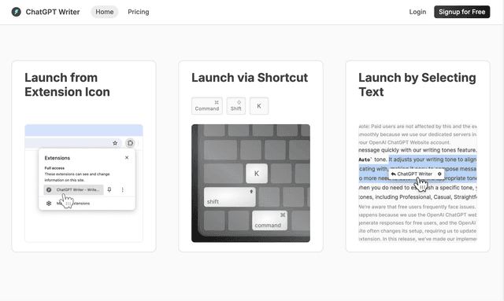Click the ChatGPT Writer lightning logo icon

pos(16,12)
